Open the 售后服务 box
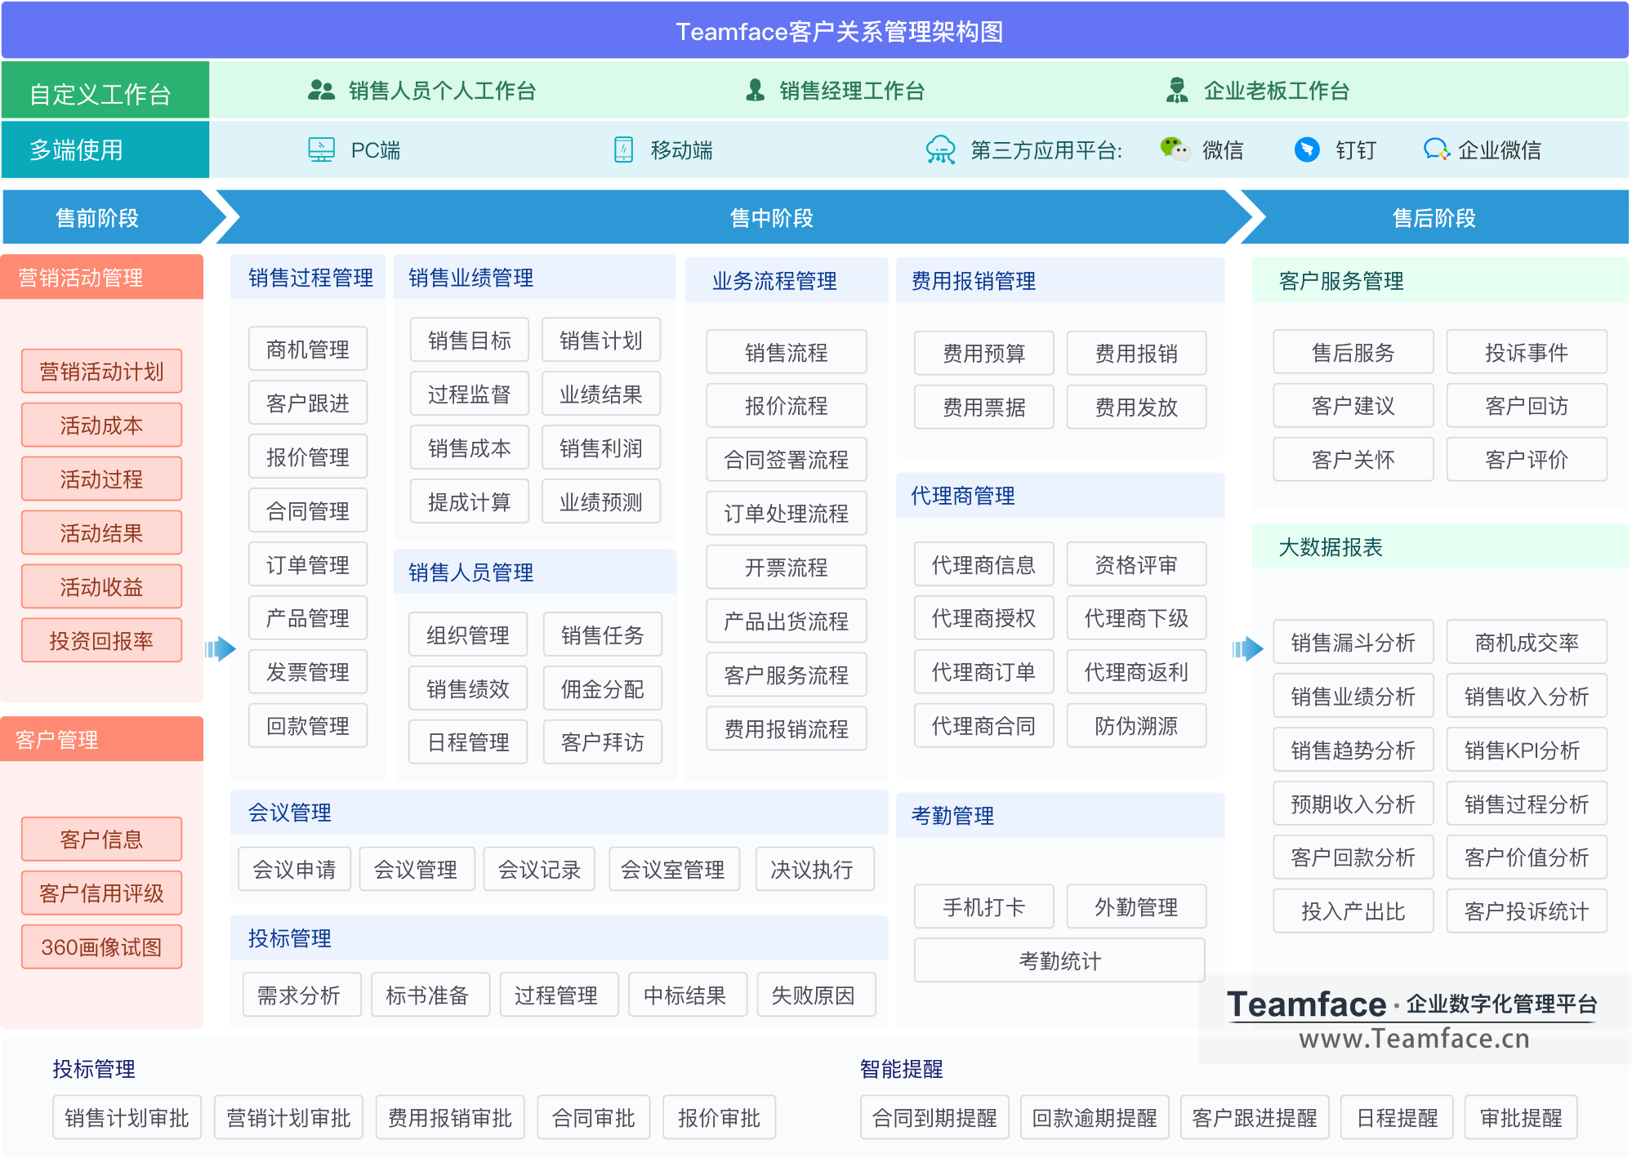The image size is (1632, 1158). pyautogui.click(x=1353, y=353)
